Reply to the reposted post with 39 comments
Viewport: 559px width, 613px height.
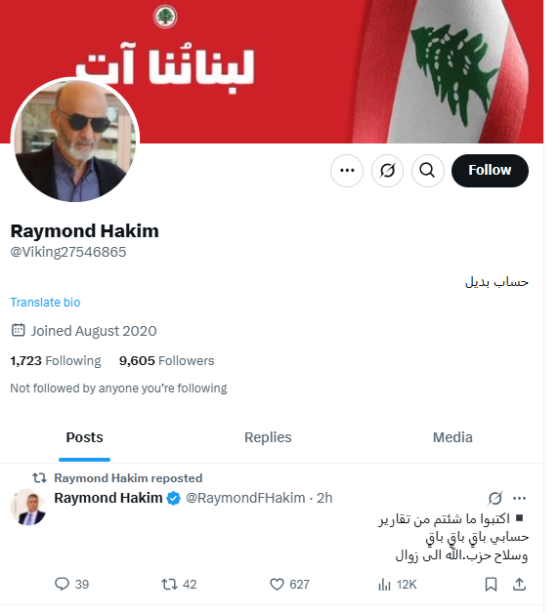click(x=71, y=584)
